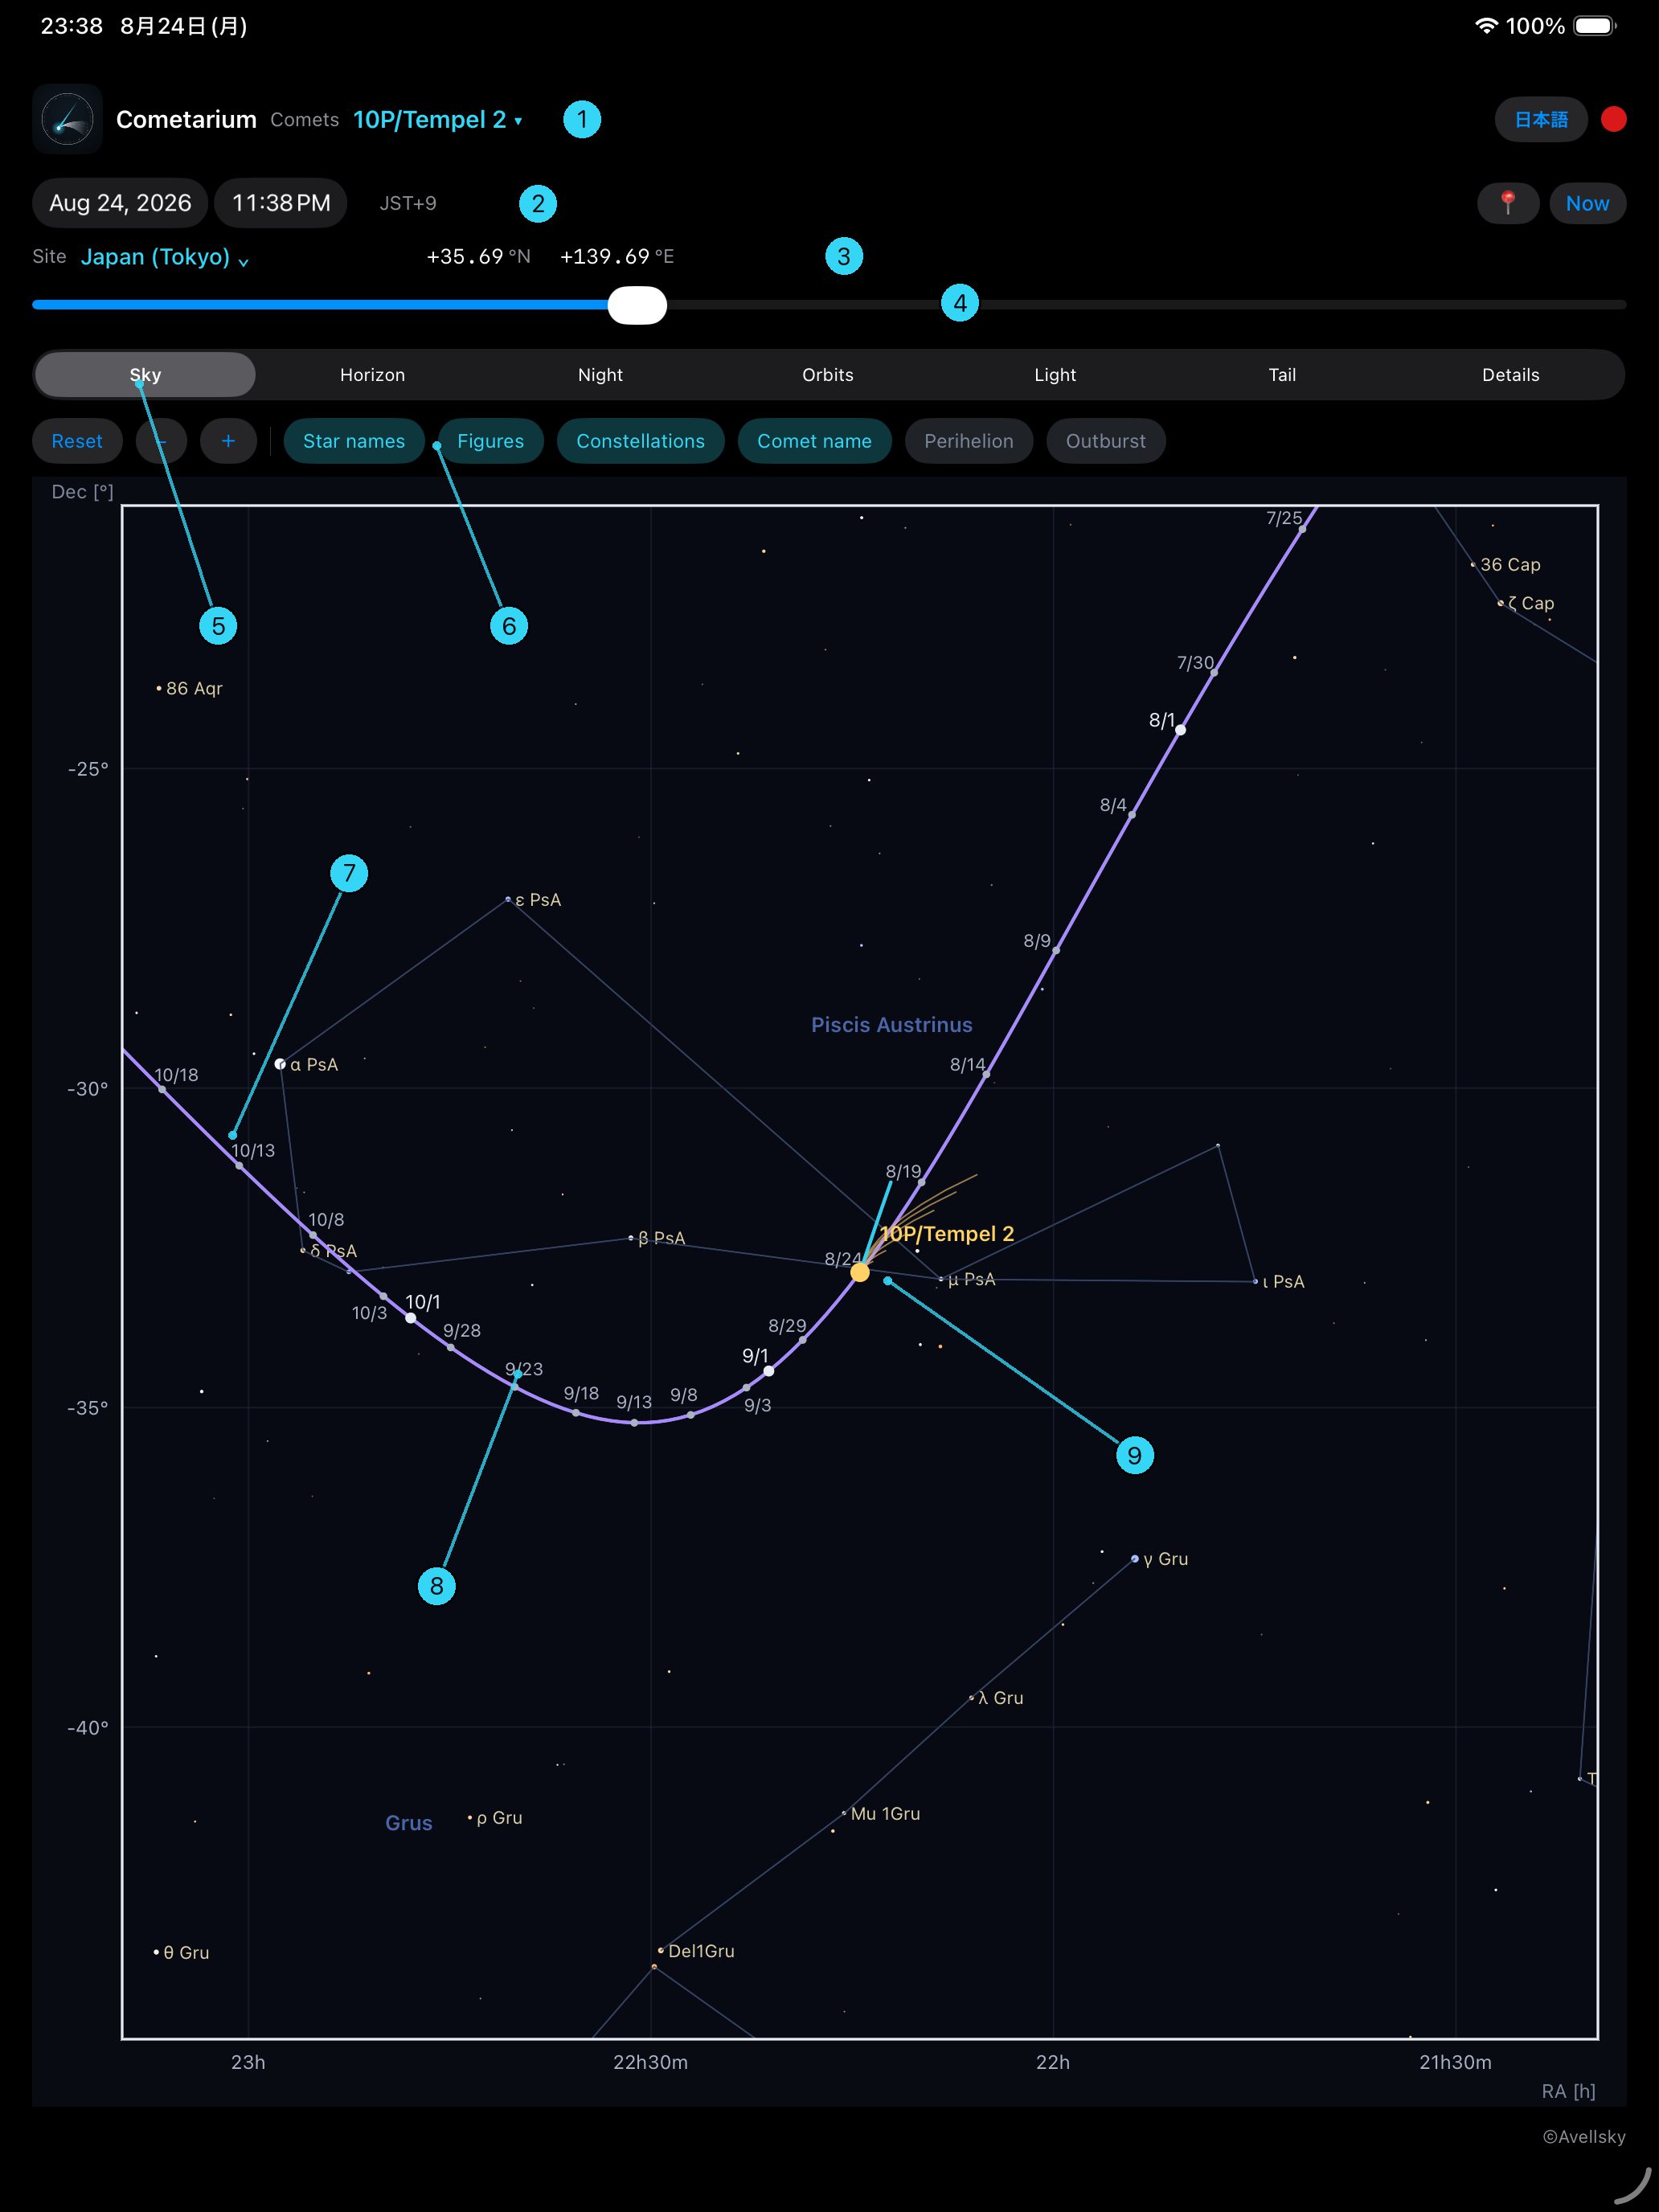Image resolution: width=1659 pixels, height=2212 pixels.
Task: Click the Reset zoom button
Action: point(77,441)
